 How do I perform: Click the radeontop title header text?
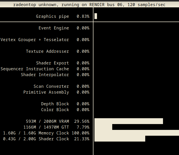(89, 5)
